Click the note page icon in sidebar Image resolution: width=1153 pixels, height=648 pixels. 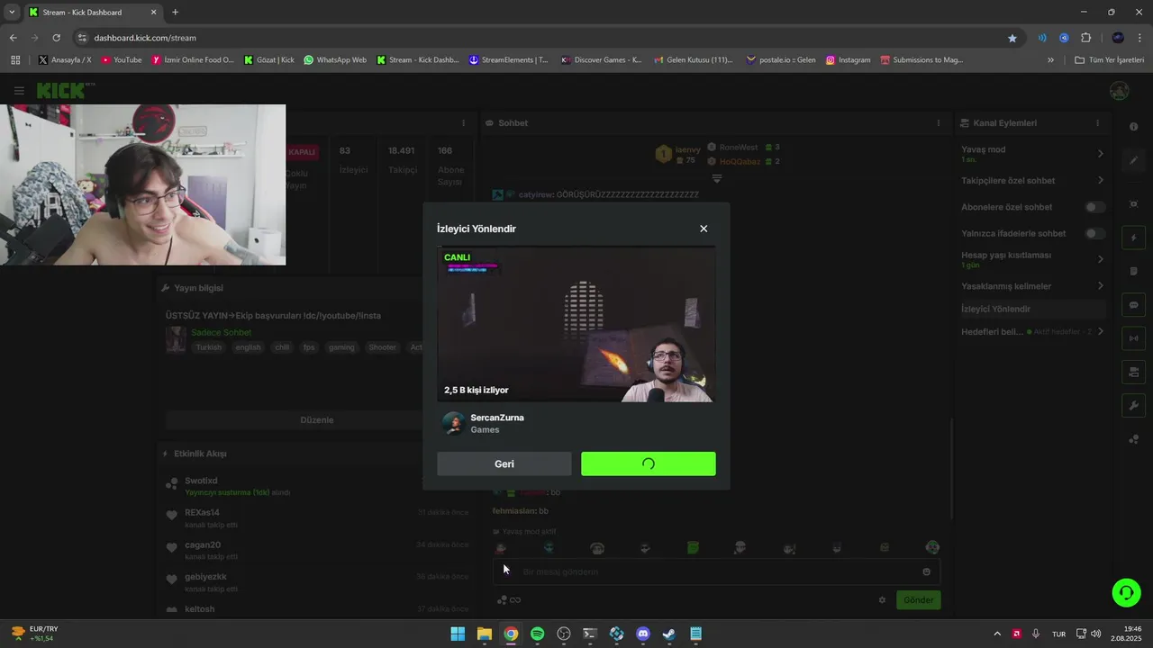coord(1134,271)
